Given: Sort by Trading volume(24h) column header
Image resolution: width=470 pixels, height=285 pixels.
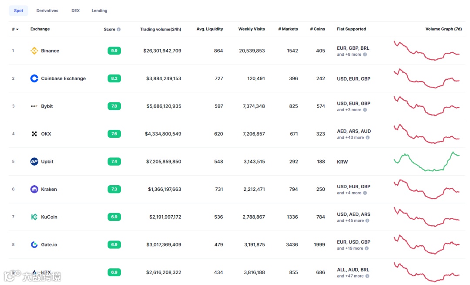Looking at the screenshot, I should click(160, 29).
